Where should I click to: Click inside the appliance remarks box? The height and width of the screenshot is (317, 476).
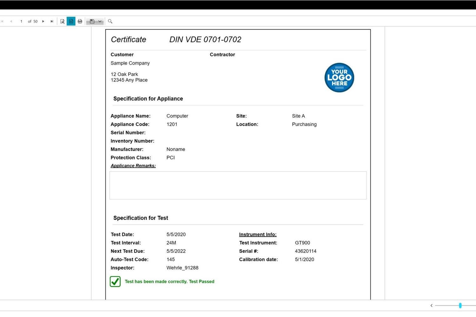pos(238,185)
